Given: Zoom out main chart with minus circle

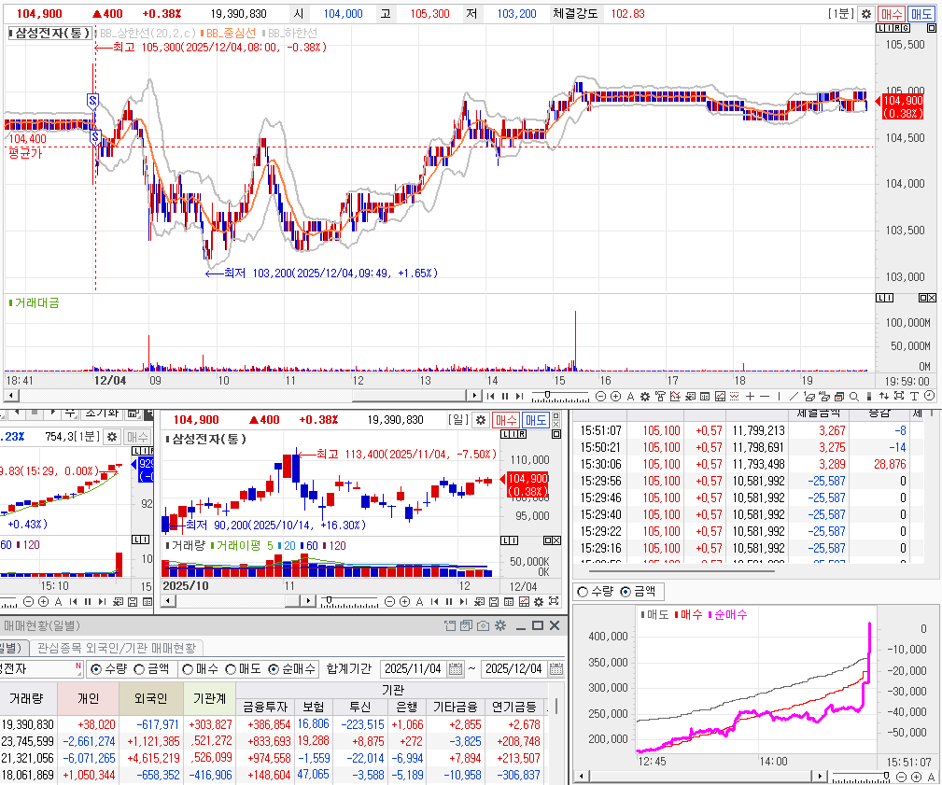Looking at the screenshot, I should 600,396.
